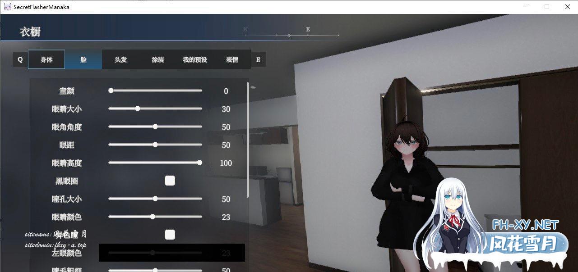Screen dimensions: 578x272
Task: Switch to the 表情 tab
Action: coord(232,59)
